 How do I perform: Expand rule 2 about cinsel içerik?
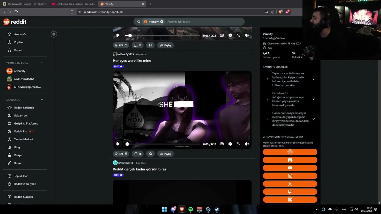click(x=313, y=99)
